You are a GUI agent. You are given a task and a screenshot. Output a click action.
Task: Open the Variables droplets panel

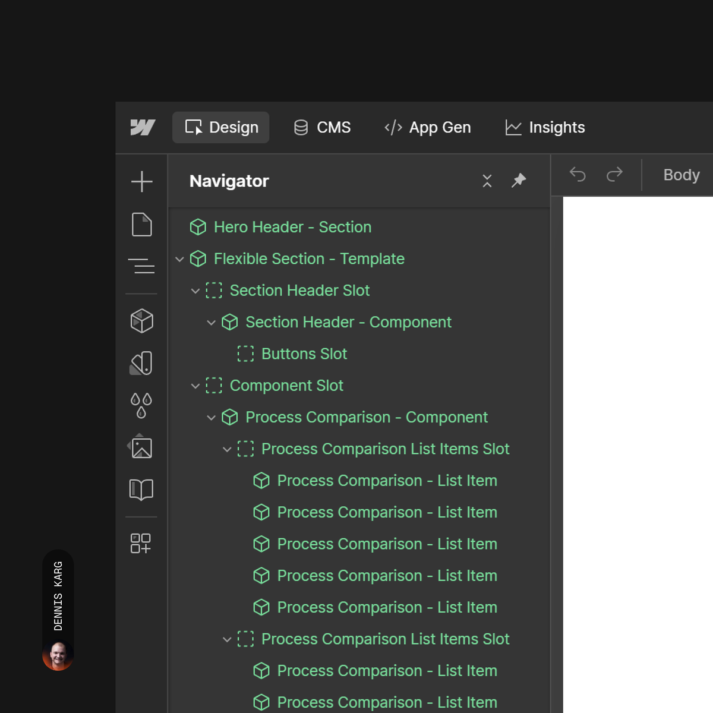141,405
